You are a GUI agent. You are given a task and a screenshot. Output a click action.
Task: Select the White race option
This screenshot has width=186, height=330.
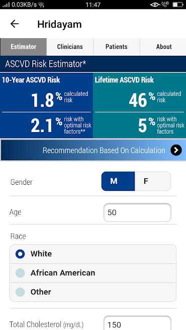tap(93, 254)
